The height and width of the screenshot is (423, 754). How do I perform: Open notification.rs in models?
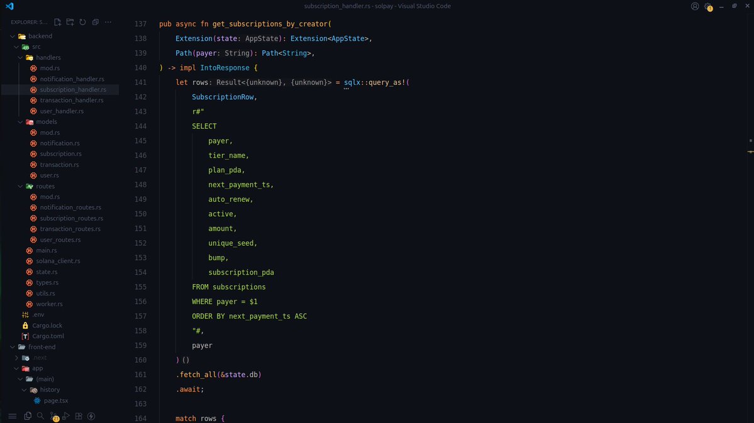click(x=60, y=143)
